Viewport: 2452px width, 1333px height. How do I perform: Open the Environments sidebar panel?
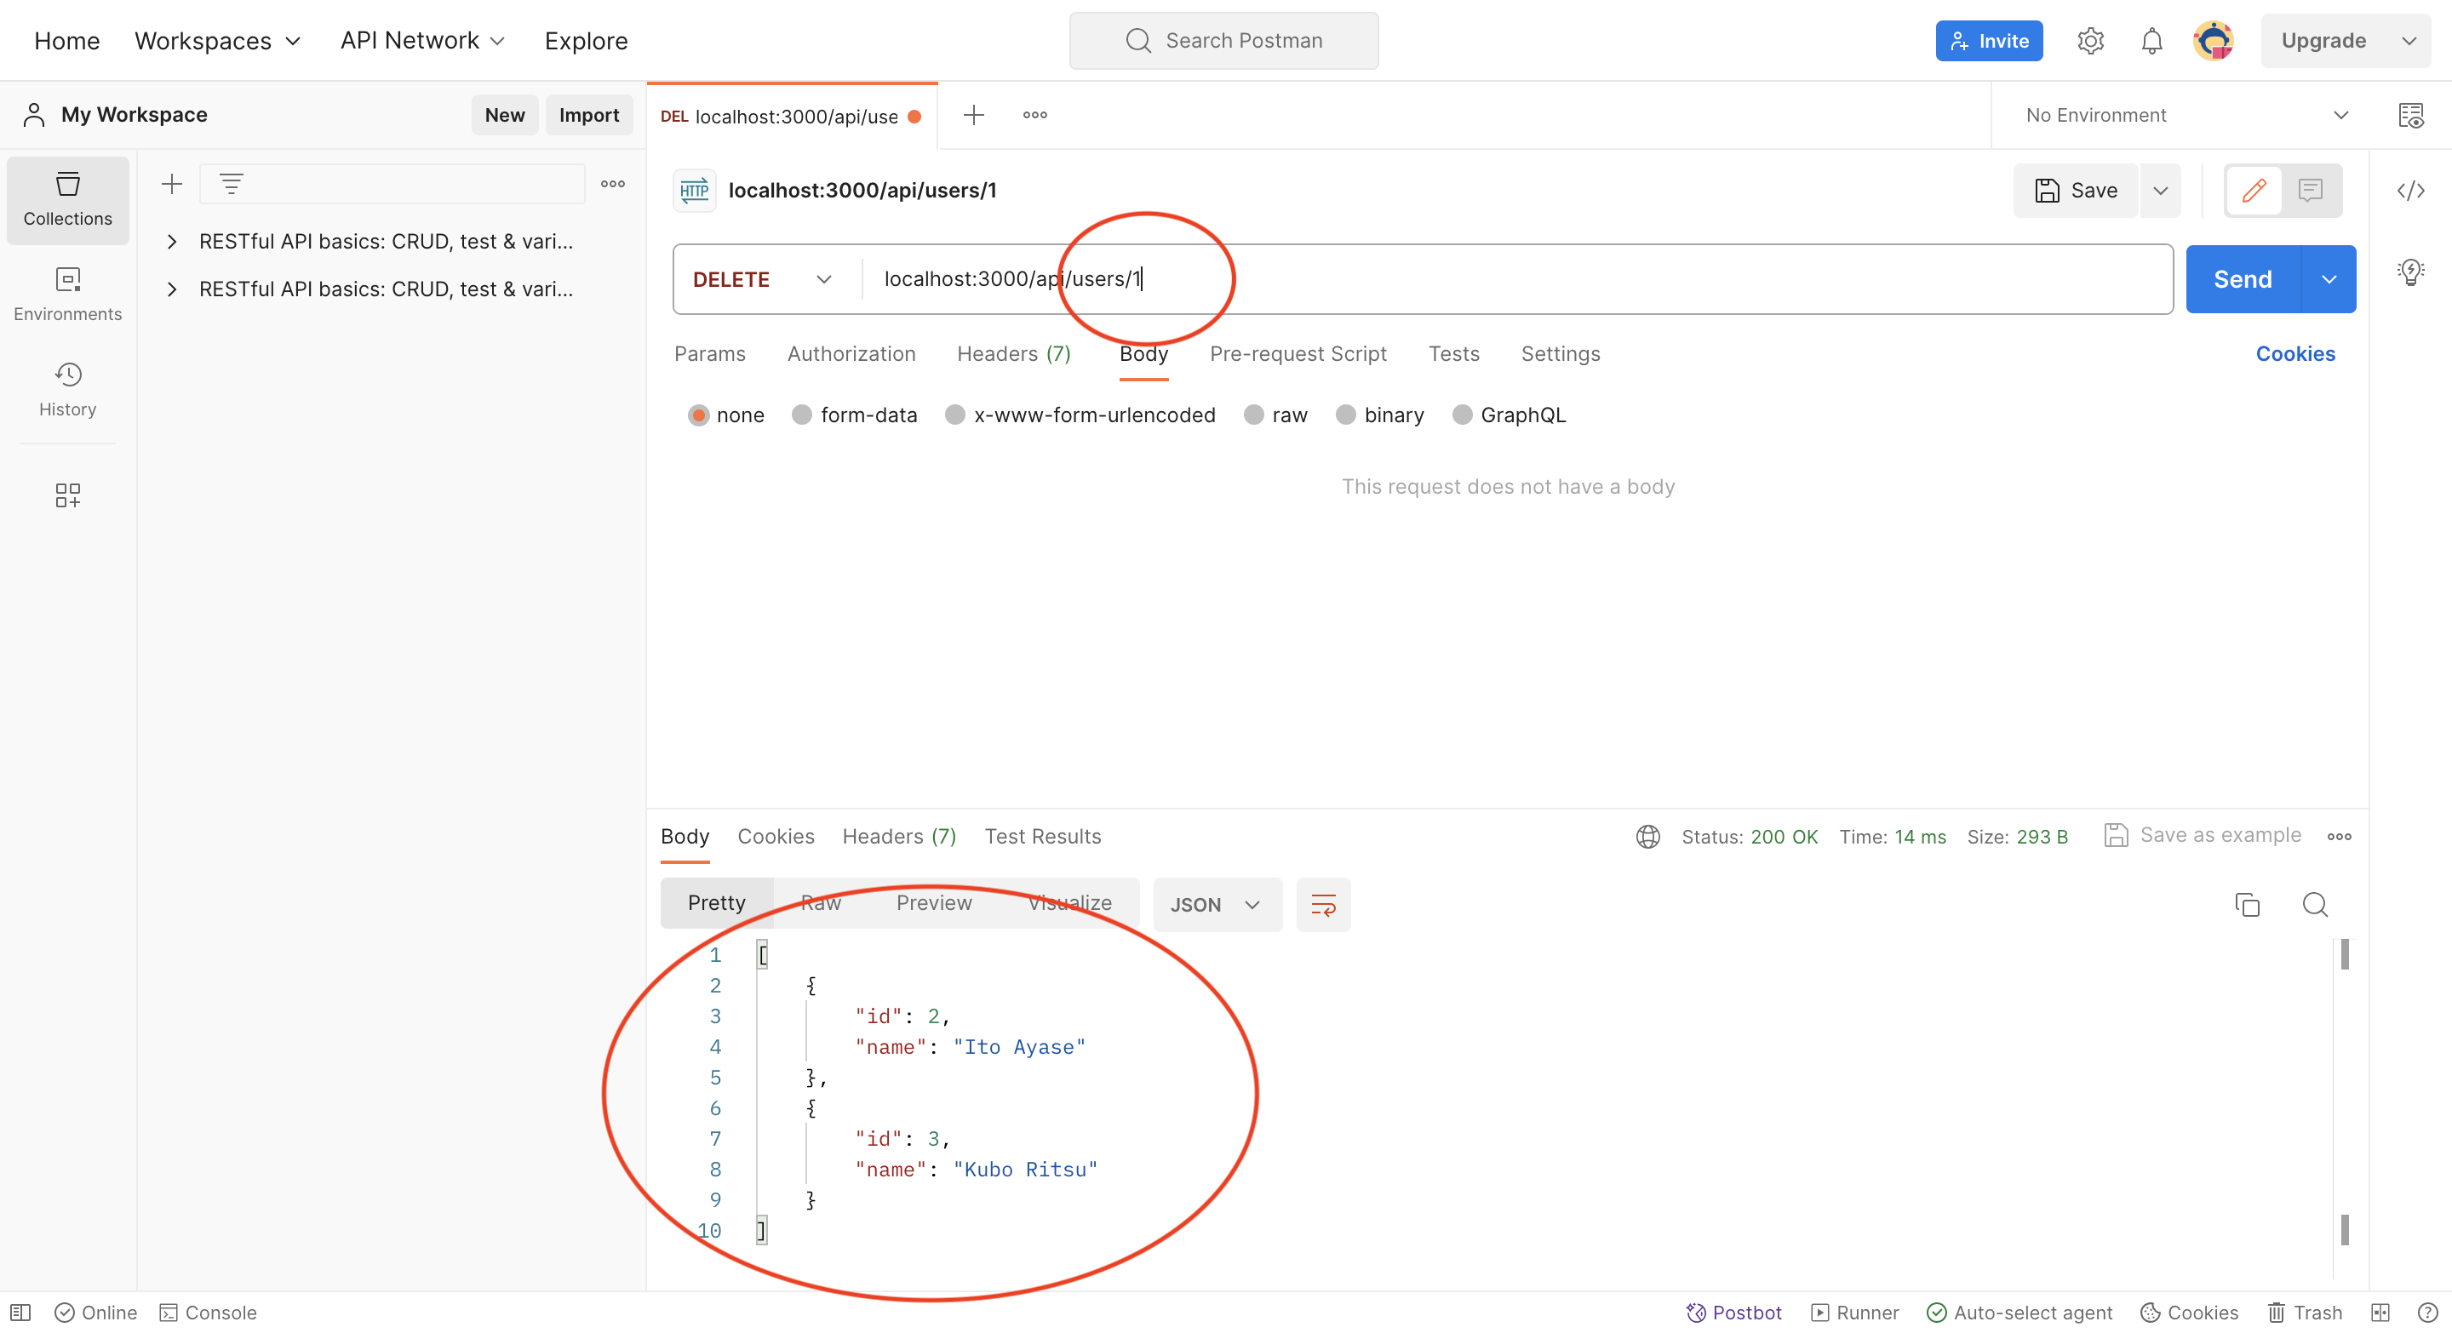click(66, 293)
